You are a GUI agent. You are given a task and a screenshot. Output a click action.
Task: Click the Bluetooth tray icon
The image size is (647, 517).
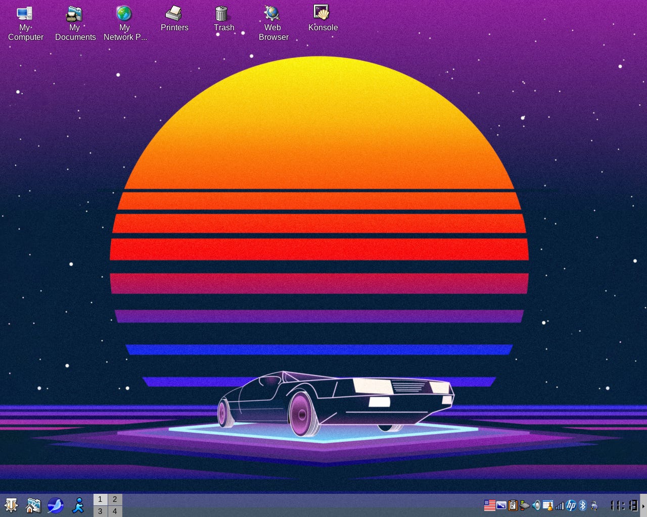[x=583, y=505]
